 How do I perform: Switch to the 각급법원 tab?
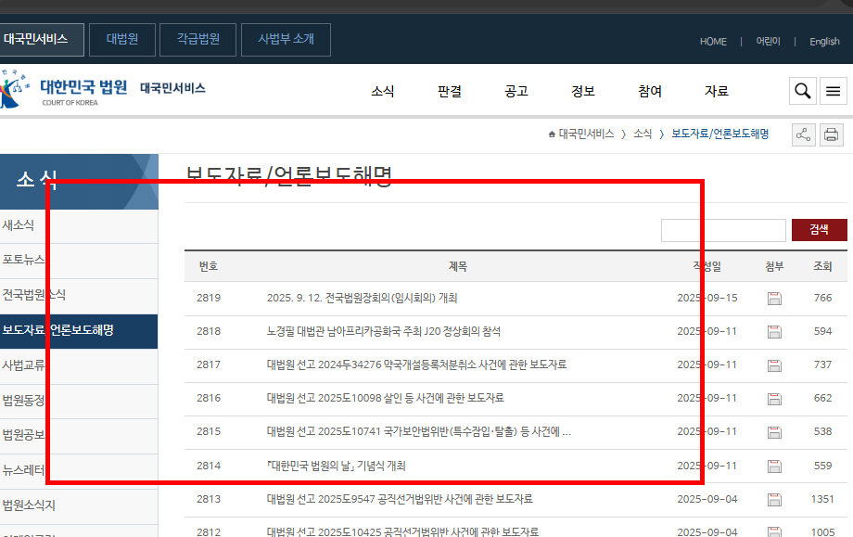point(197,39)
